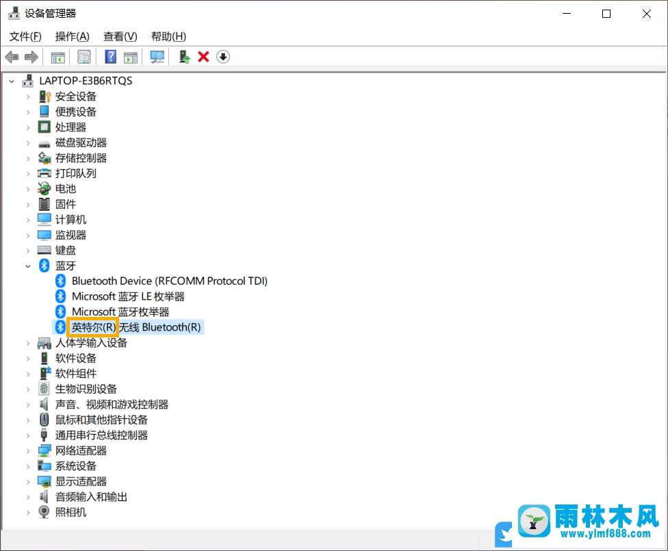Expand the 音频输入和输出 category

tap(28, 497)
